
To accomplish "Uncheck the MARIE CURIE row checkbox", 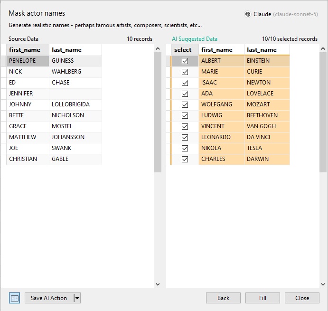I will [185, 72].
